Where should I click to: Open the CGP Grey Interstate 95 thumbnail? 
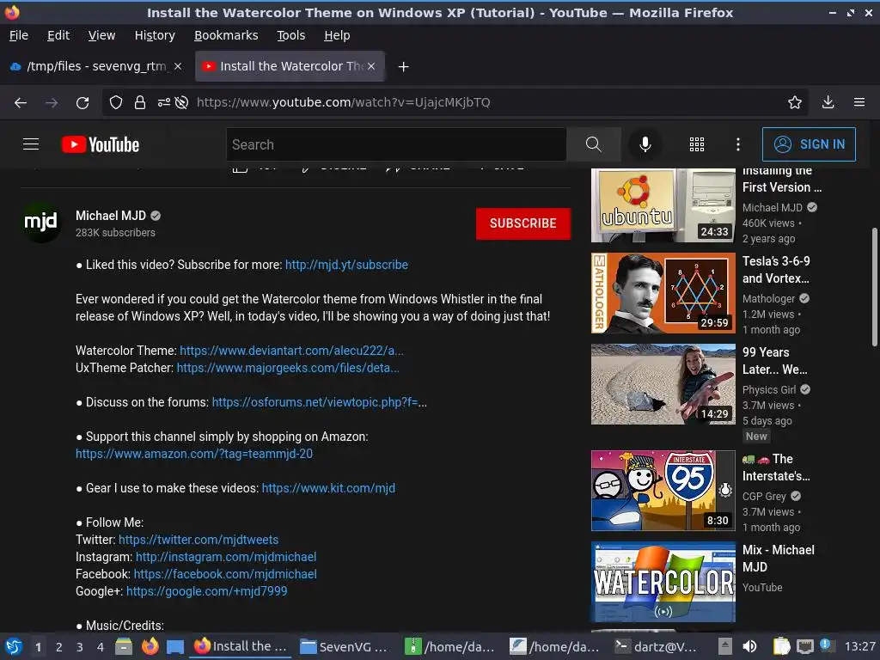(x=663, y=491)
